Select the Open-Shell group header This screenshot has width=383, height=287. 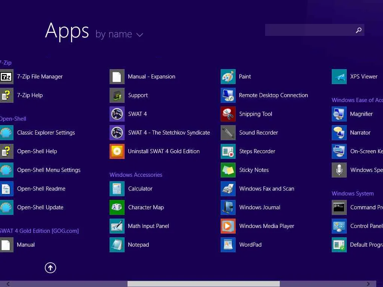(13, 119)
